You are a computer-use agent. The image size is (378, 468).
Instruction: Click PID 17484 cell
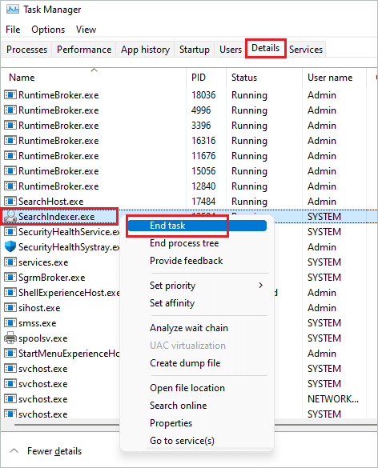(203, 201)
